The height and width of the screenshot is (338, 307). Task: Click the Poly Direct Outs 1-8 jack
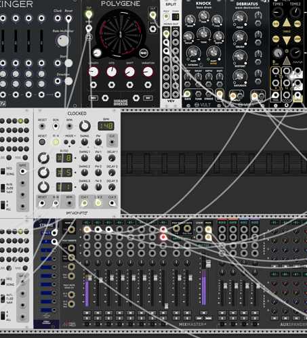(x=176, y=228)
